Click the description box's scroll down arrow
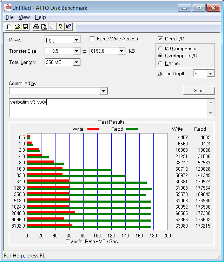 point(211,113)
